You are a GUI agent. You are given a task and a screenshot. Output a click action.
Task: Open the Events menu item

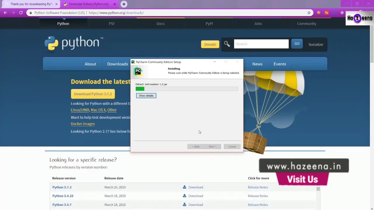[x=280, y=64]
